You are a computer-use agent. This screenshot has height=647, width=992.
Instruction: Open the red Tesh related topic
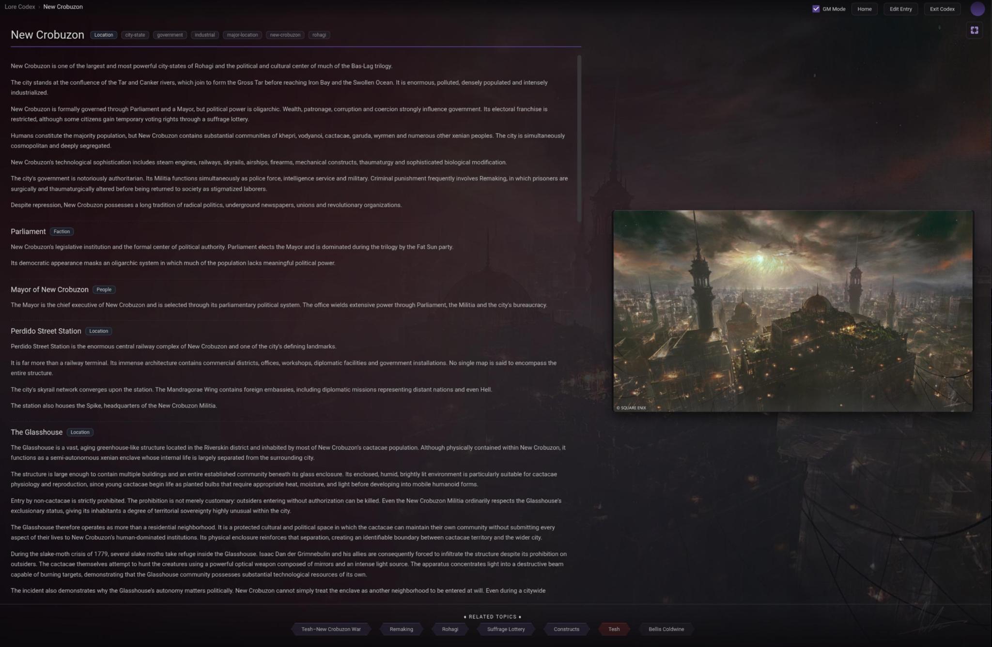(x=614, y=629)
